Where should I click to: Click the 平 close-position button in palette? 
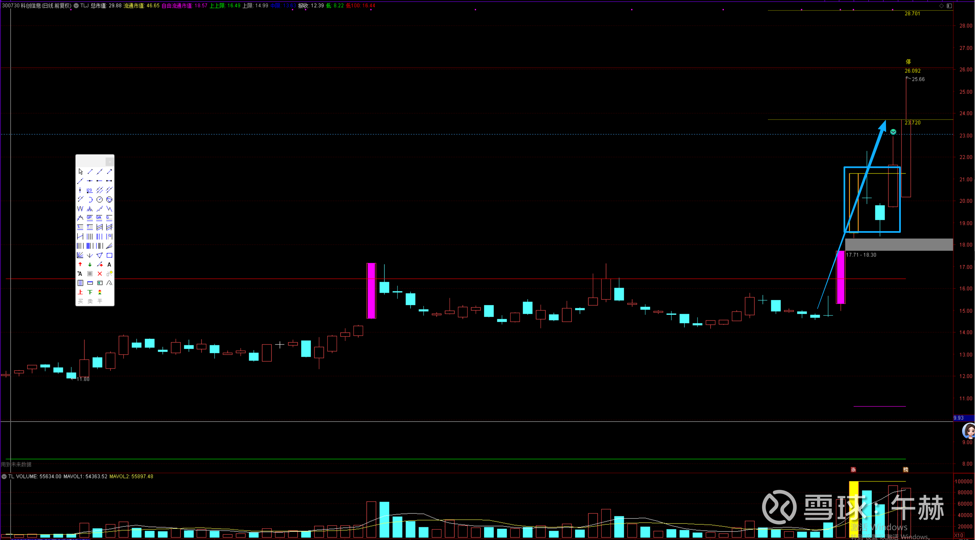99,302
